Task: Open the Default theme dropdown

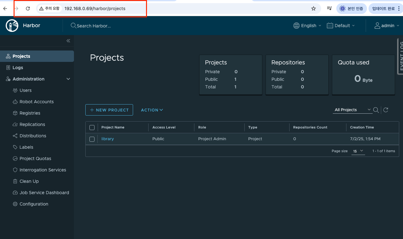Action: coord(341,26)
